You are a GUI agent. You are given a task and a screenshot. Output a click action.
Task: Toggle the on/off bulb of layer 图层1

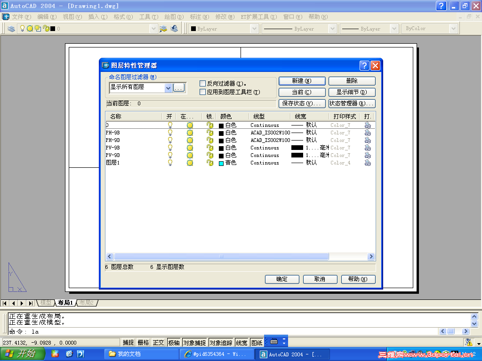pyautogui.click(x=170, y=163)
